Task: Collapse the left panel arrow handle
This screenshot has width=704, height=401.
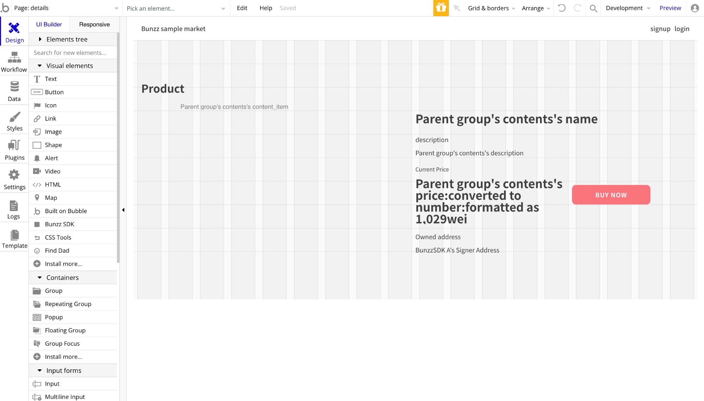Action: coord(123,210)
